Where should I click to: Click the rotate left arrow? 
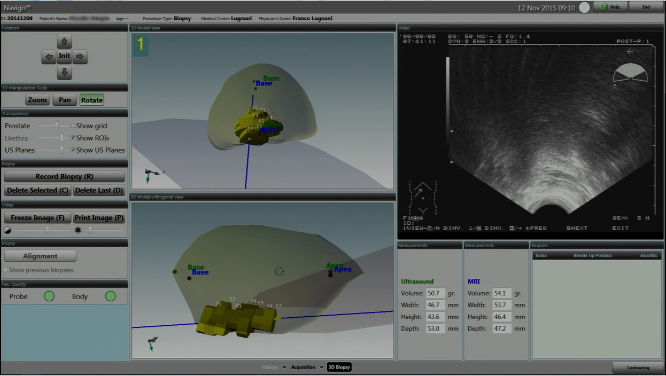coord(49,57)
